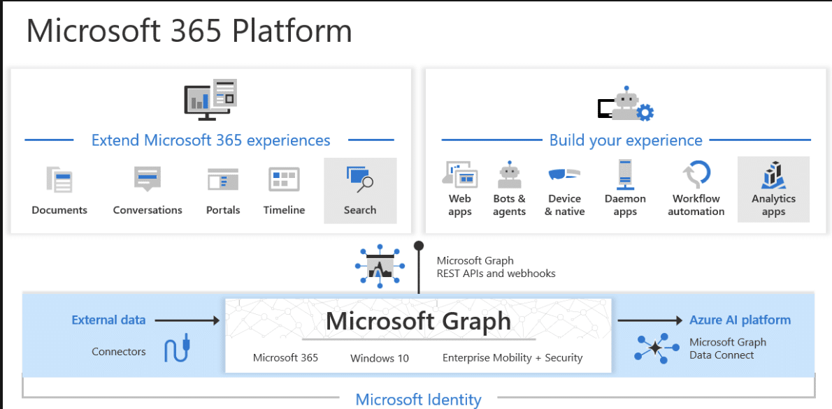Click the Microsoft 365 Platform title
The height and width of the screenshot is (409, 832).
pyautogui.click(x=189, y=31)
